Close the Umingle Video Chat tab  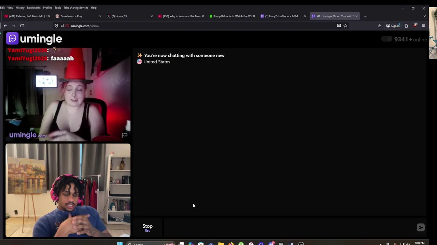(356, 16)
